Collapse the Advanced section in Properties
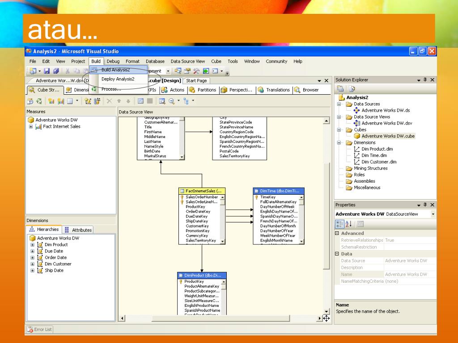Screen dimensions: 458x343 (x=337, y=233)
